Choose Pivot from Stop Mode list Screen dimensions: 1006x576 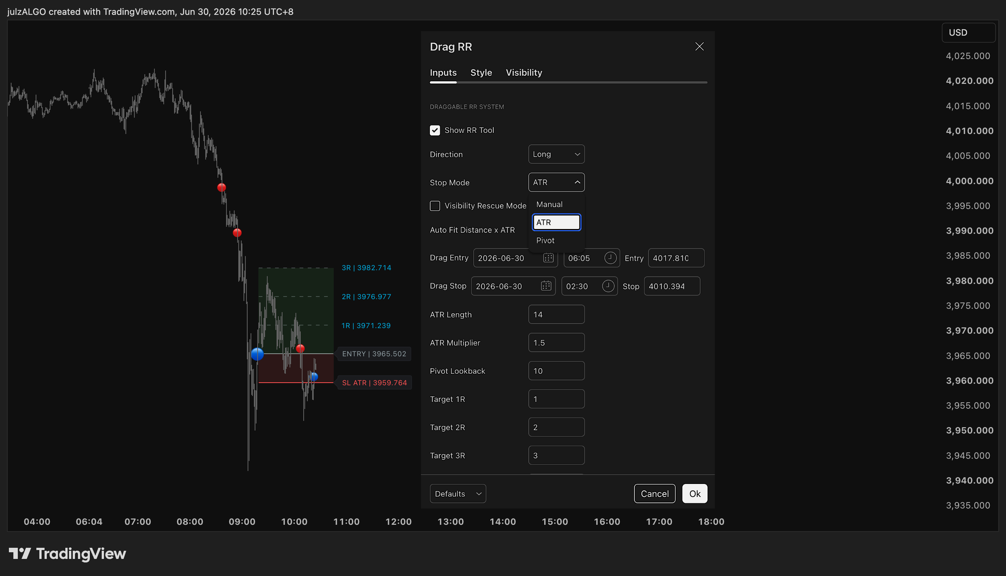click(x=556, y=240)
